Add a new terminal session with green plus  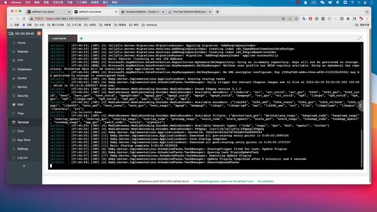click(x=81, y=38)
